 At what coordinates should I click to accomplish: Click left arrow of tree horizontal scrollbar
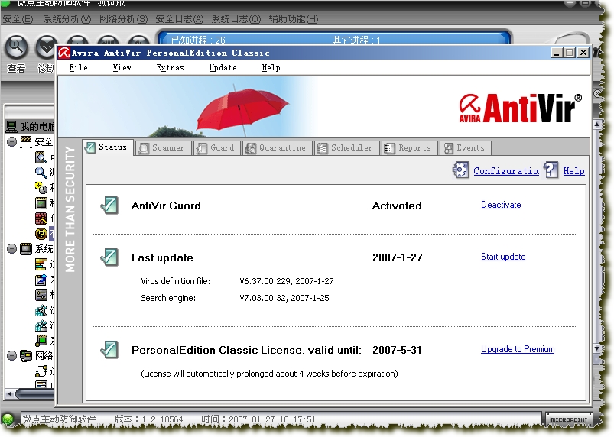pyautogui.click(x=9, y=393)
